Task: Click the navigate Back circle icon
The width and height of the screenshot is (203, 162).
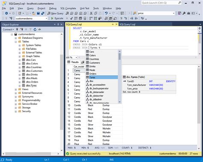Action: 6,13
